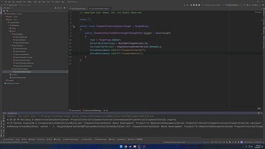Open Chrome from the taskbar
Image resolution: width=265 pixels, height=149 pixels.
126,147
